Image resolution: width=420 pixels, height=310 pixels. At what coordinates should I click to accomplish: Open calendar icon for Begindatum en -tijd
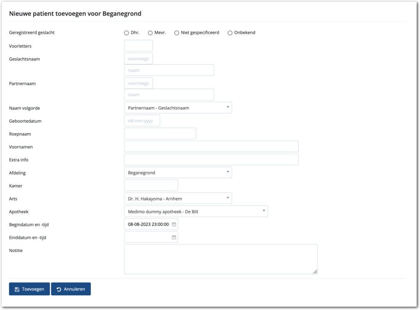(x=174, y=225)
